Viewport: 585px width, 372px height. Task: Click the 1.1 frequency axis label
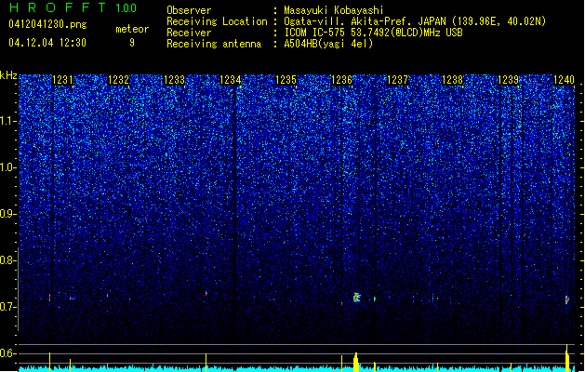point(7,121)
